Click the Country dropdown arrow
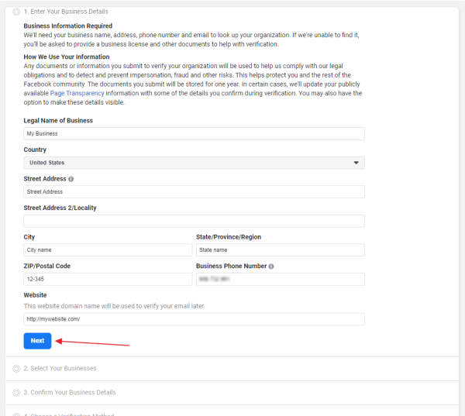The width and height of the screenshot is (465, 416). (356, 163)
